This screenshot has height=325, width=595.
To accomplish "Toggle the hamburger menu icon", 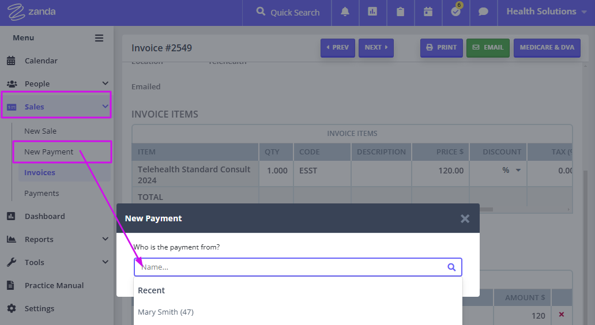I will 99,38.
